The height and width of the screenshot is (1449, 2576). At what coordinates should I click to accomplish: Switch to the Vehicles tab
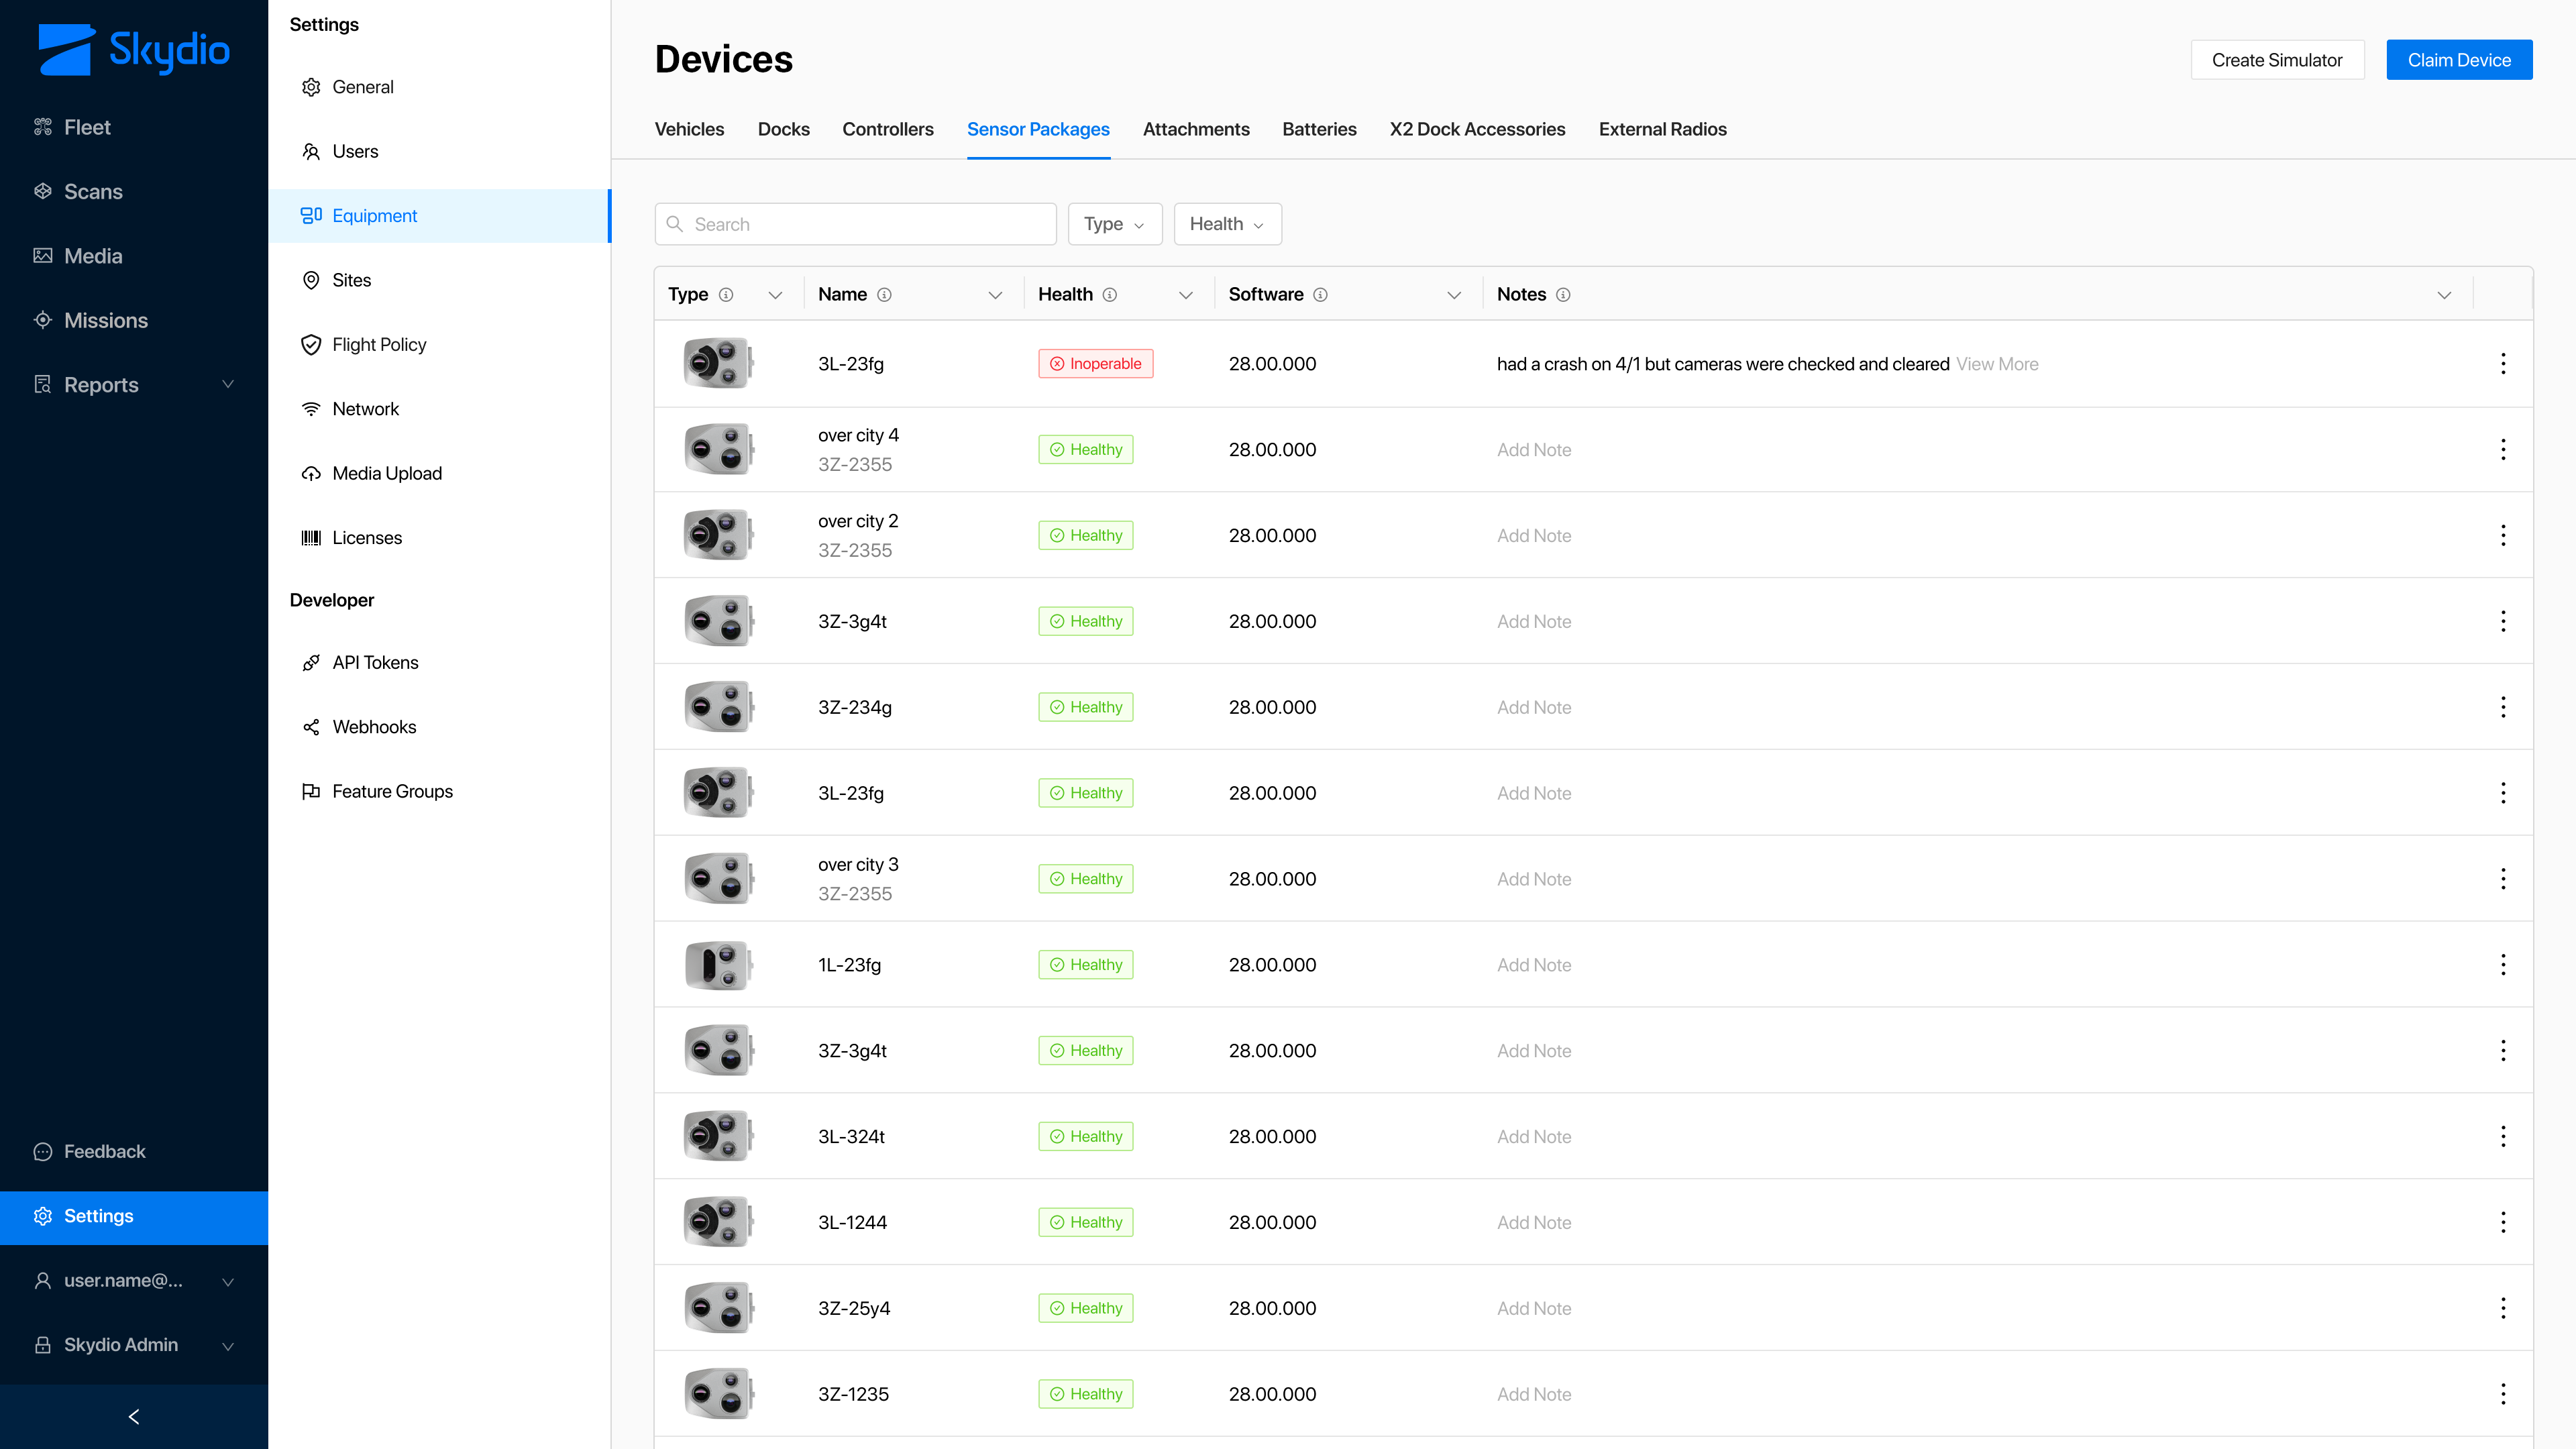point(689,129)
